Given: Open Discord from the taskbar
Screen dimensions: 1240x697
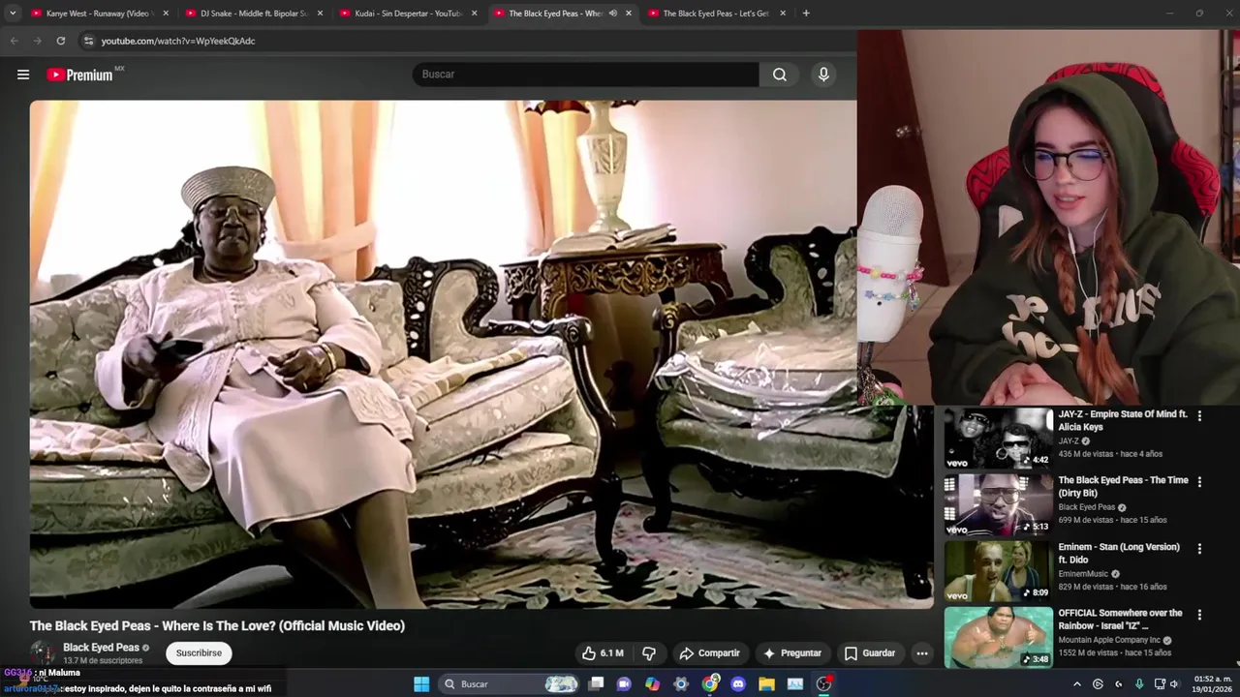Looking at the screenshot, I should click(738, 684).
